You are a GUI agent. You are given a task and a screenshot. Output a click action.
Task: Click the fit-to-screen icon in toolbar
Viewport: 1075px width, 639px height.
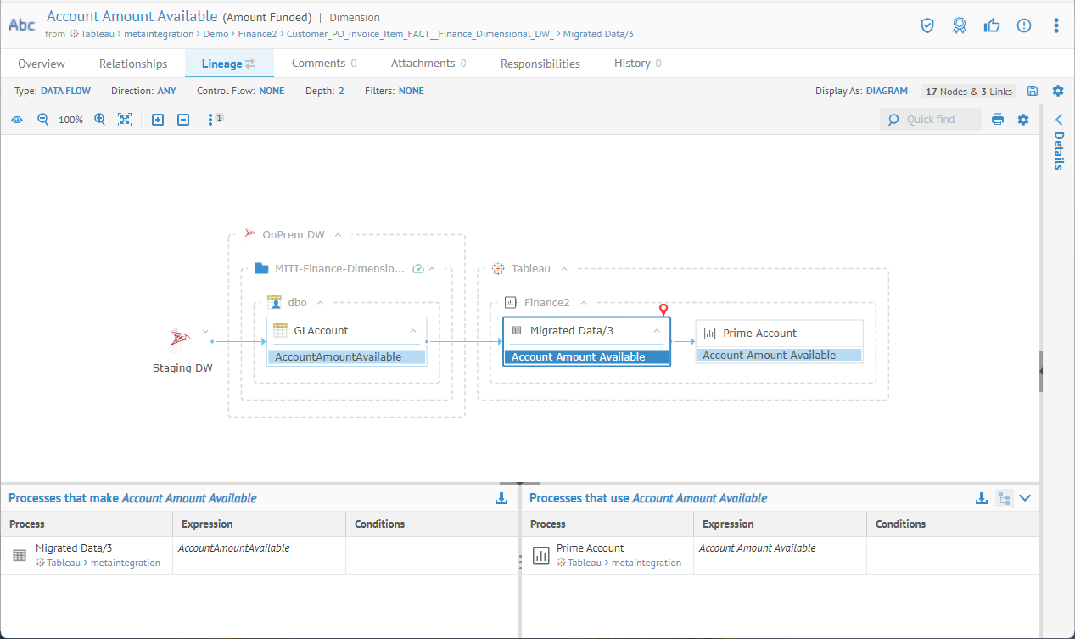[125, 120]
